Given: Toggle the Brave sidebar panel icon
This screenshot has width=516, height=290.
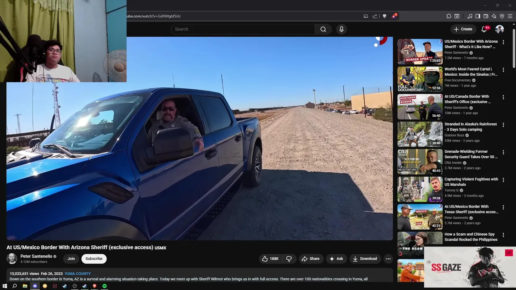Looking at the screenshot, I should [478, 16].
